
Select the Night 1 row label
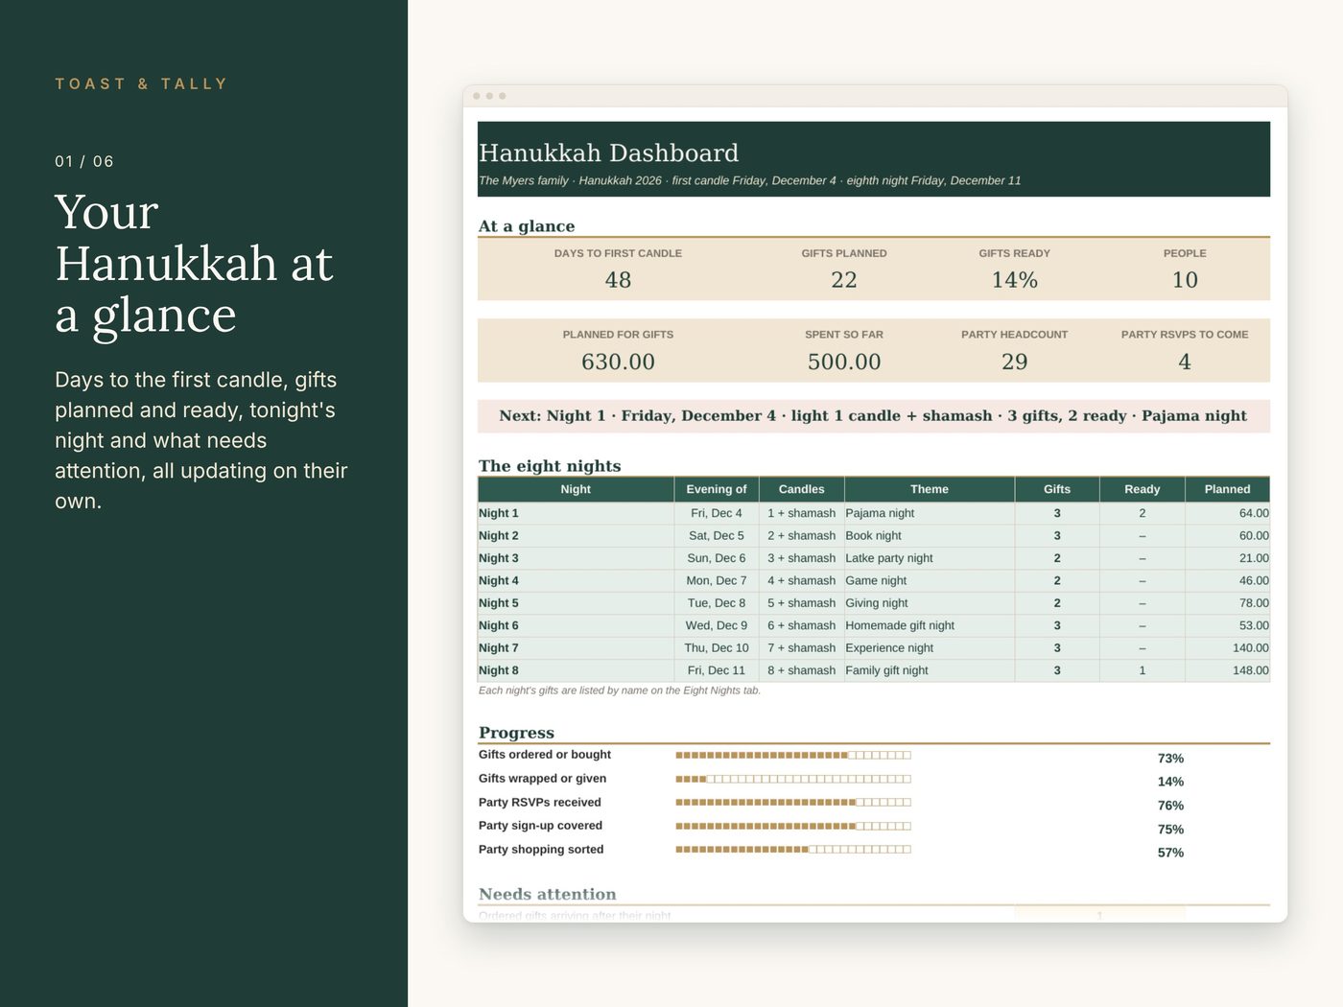499,513
